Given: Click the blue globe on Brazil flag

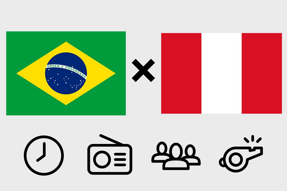Looking at the screenshot, I should [x=66, y=73].
